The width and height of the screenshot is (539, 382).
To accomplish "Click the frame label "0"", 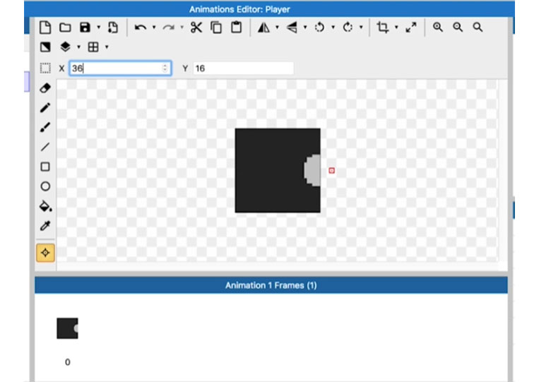I will 67,362.
